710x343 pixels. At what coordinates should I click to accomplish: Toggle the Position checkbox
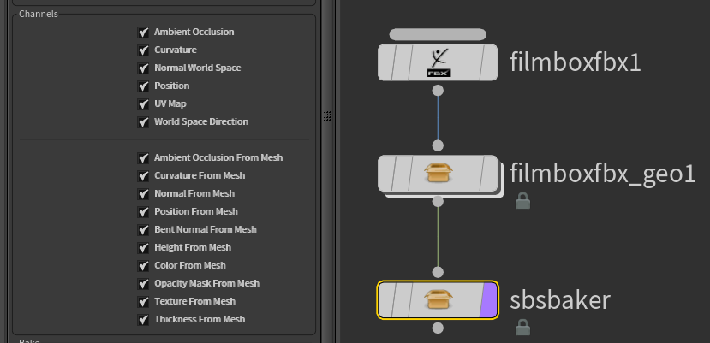(143, 86)
